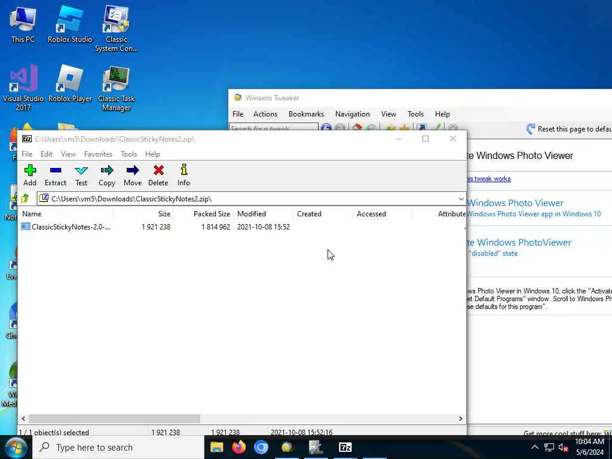The height and width of the screenshot is (459, 612).
Task: Click the muted volume tray icon
Action: click(x=563, y=447)
